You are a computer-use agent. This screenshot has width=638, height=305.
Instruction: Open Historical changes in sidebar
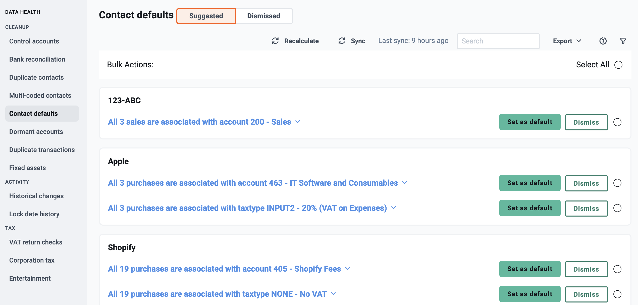(36, 196)
